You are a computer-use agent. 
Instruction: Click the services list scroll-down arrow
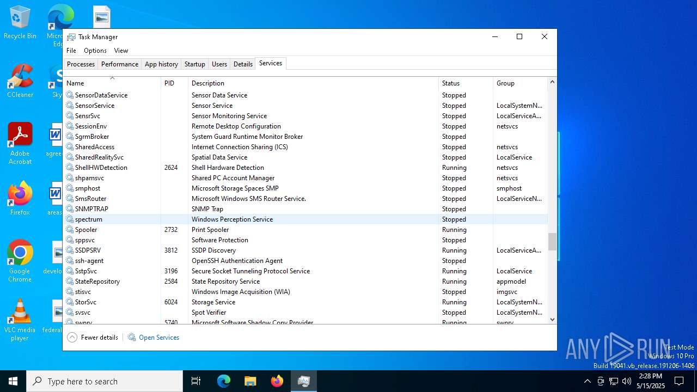pos(552,320)
